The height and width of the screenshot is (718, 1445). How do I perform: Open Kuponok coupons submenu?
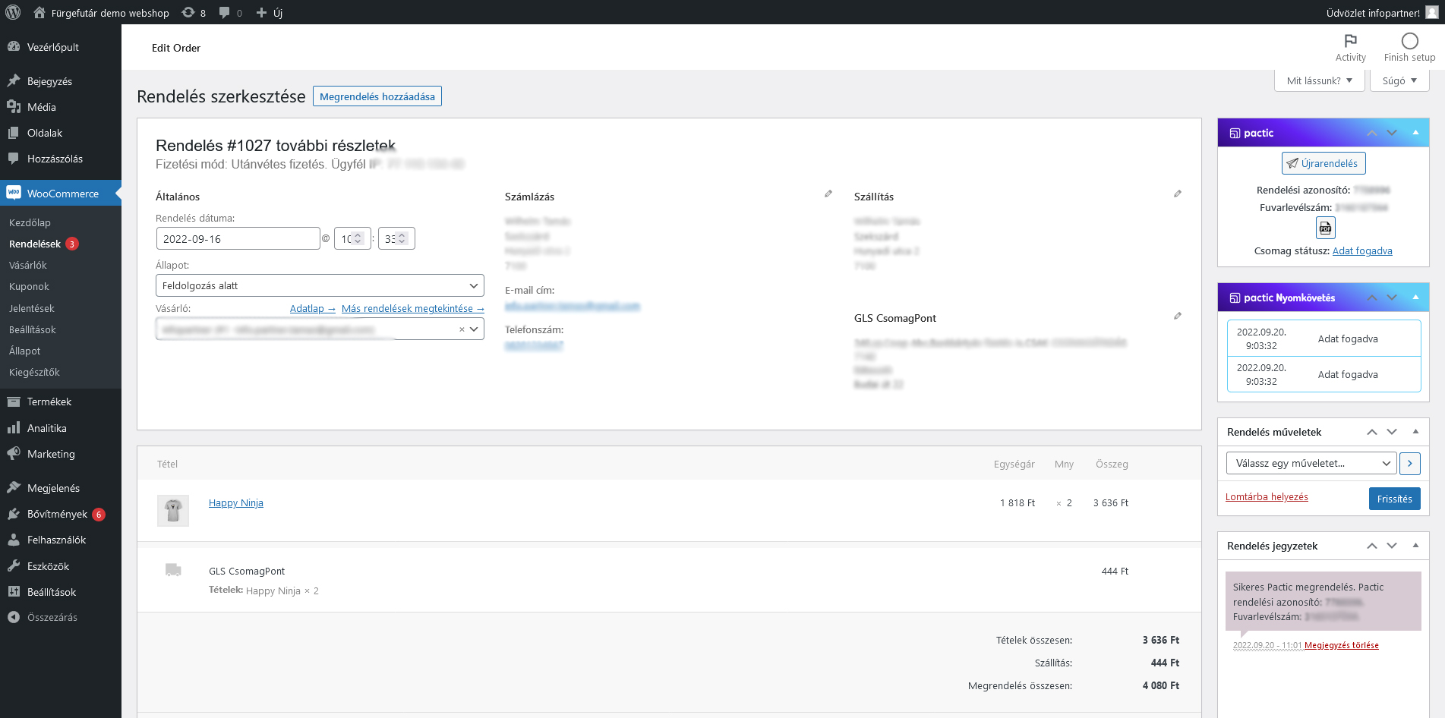pos(29,286)
